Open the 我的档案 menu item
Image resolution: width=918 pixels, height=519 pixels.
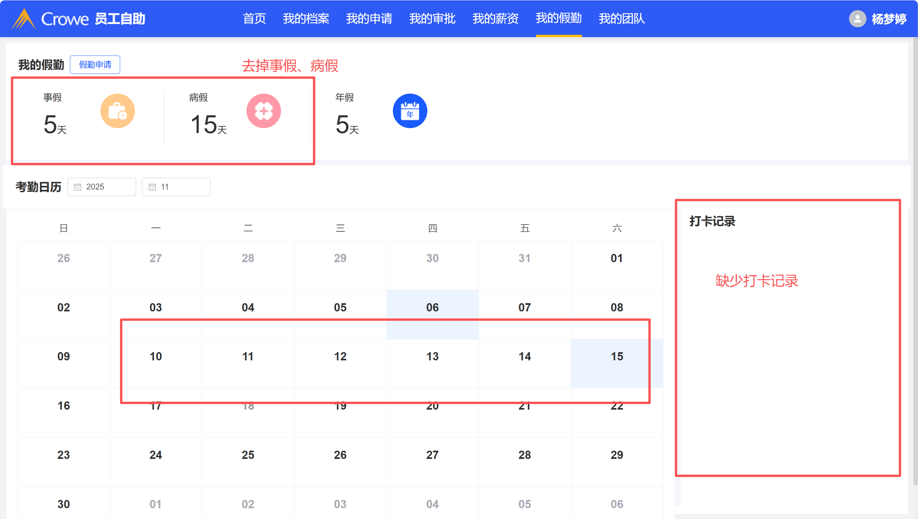[306, 18]
